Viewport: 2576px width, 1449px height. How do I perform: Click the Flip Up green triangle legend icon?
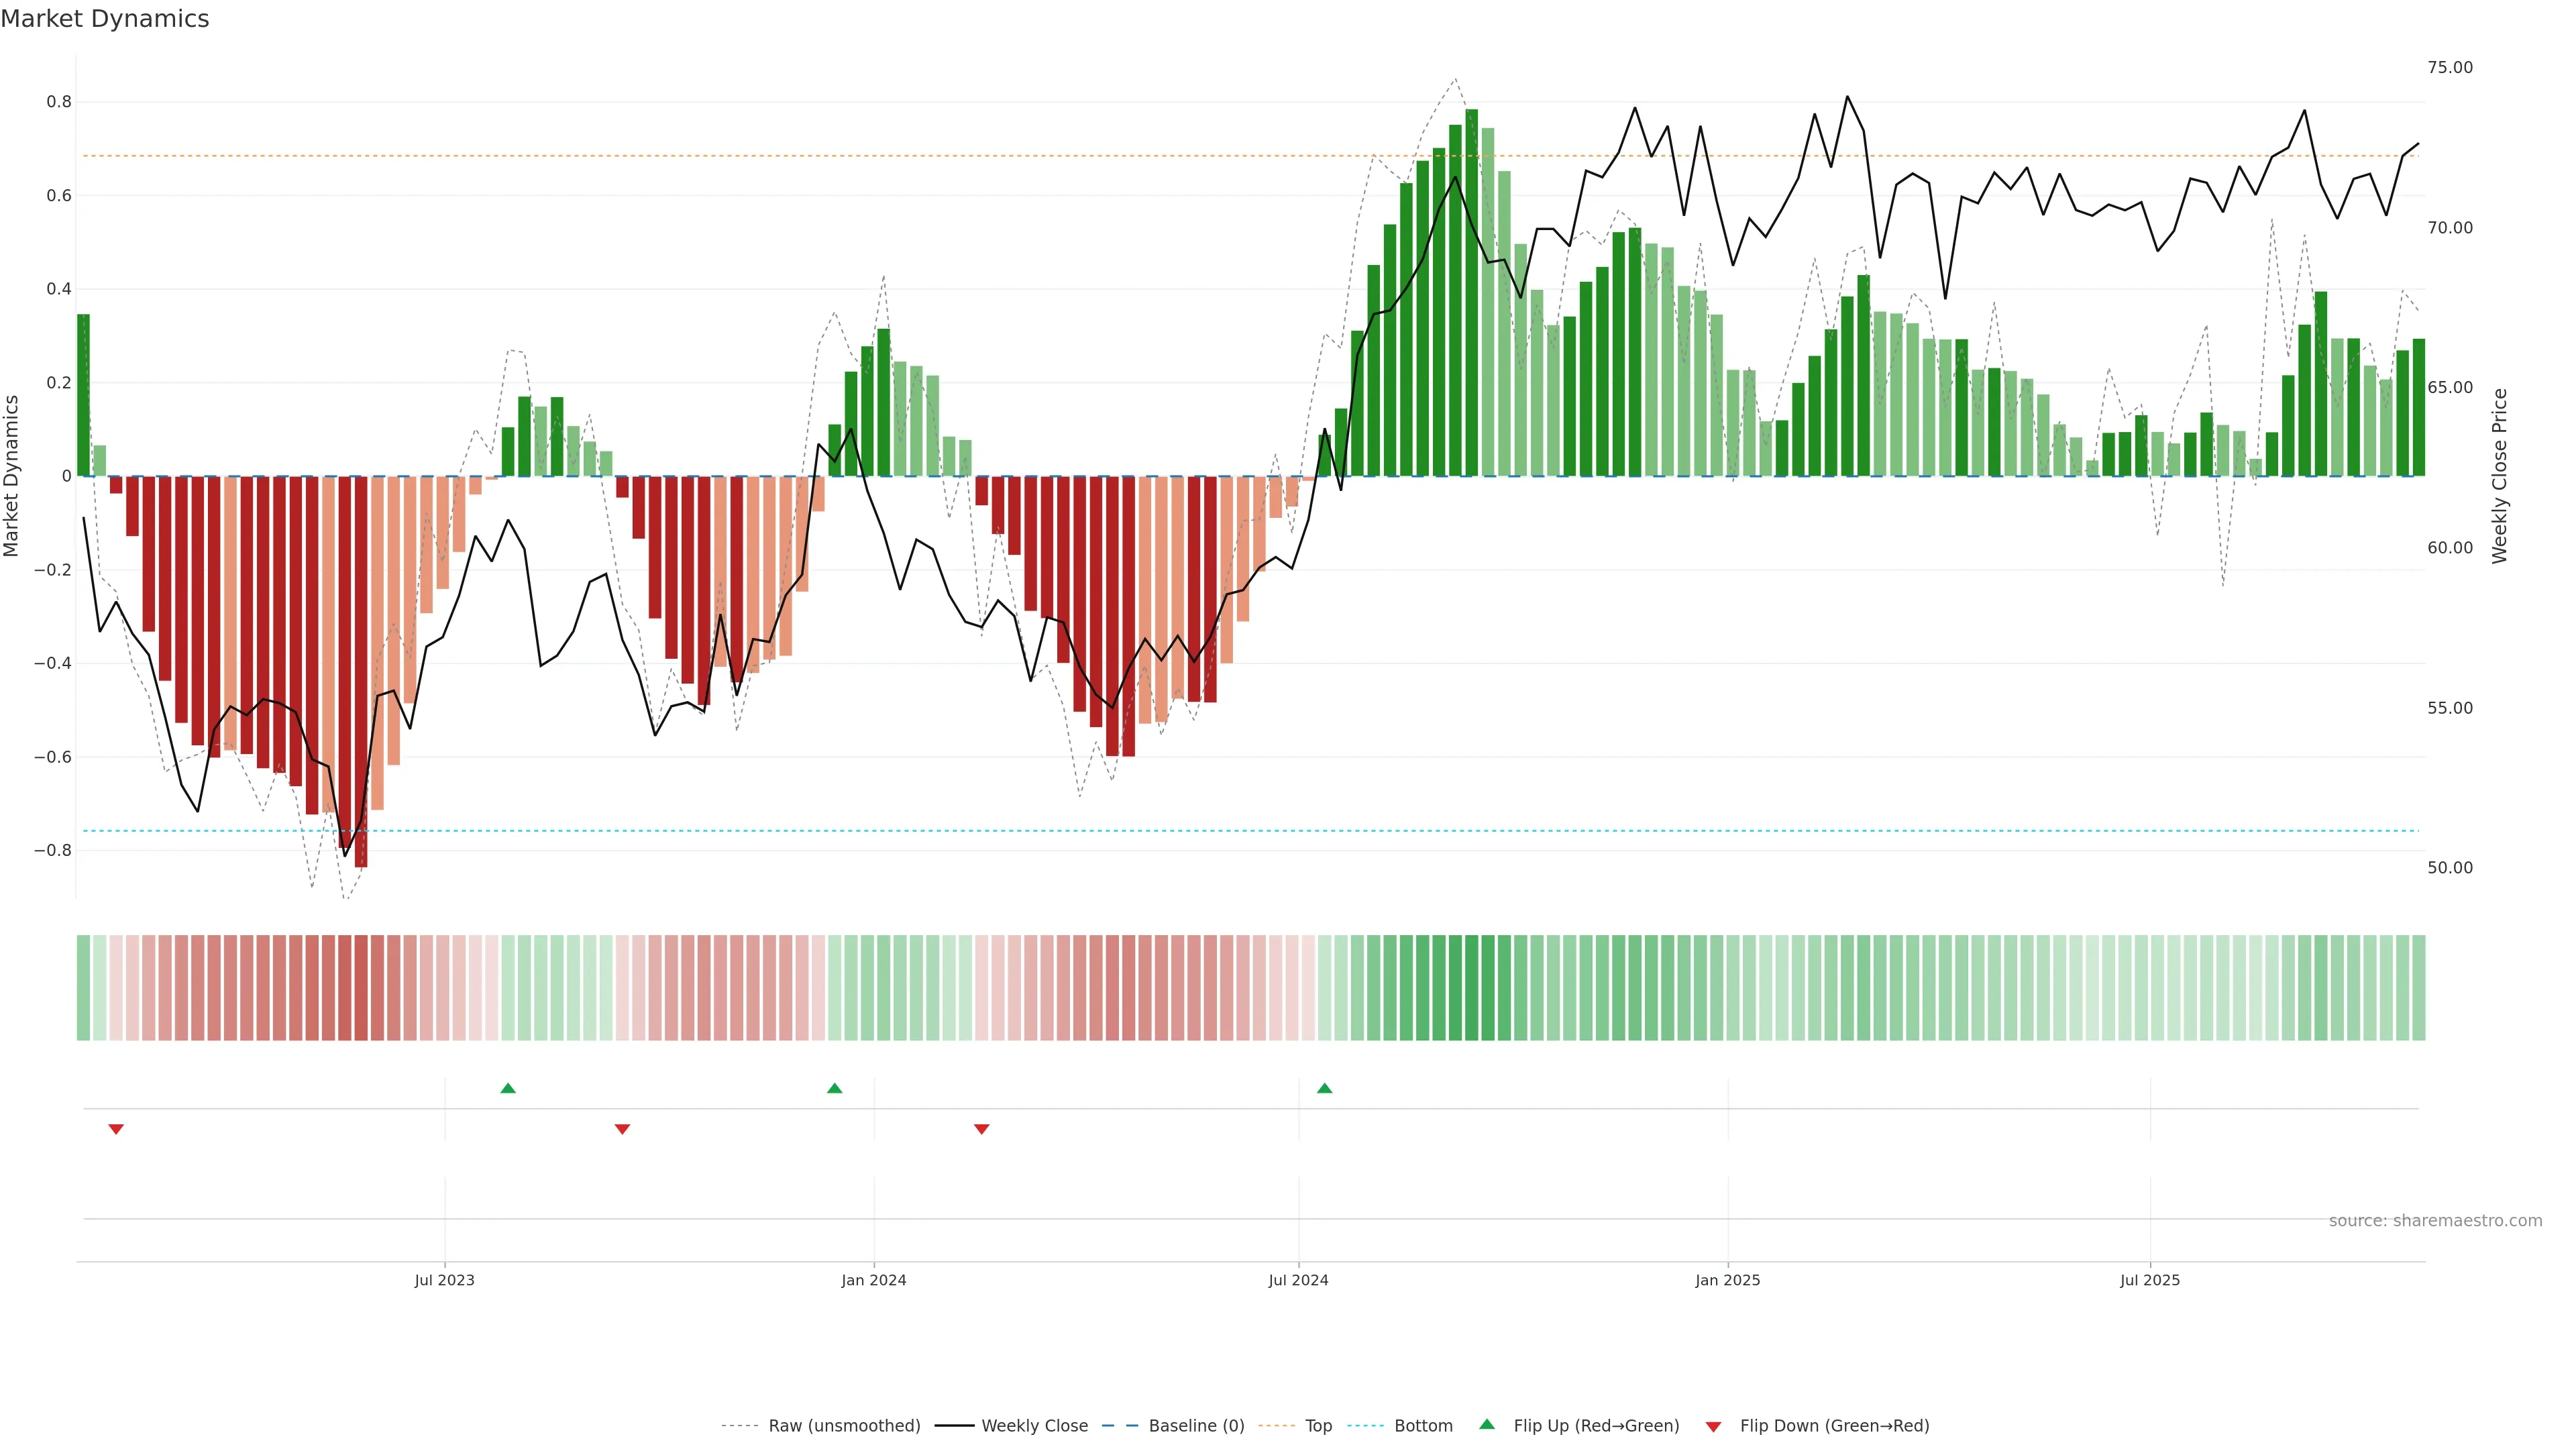(x=1487, y=1425)
